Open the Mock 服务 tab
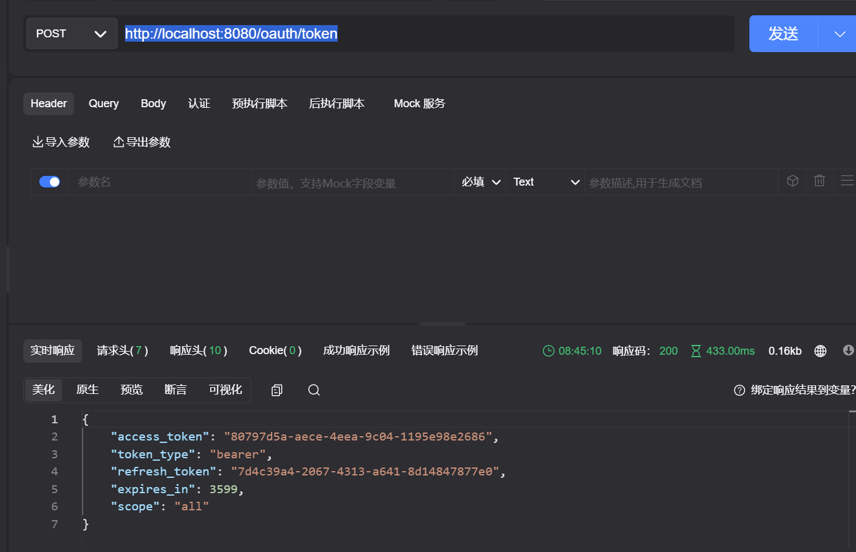856x552 pixels. (420, 104)
